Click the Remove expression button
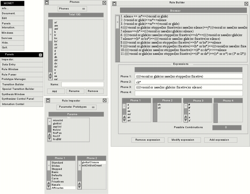The height and width of the screenshot is (194, 250). tap(148, 140)
